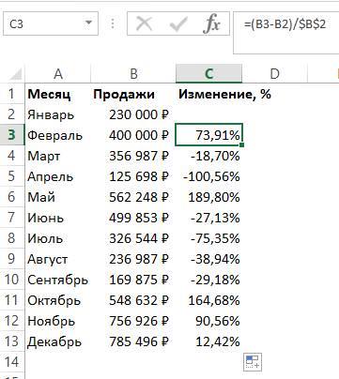Select column B header

[x=133, y=74]
